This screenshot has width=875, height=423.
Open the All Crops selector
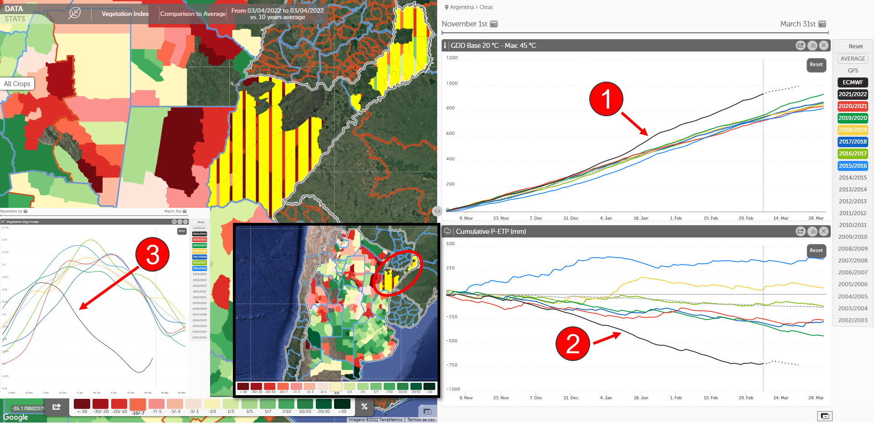coord(17,84)
